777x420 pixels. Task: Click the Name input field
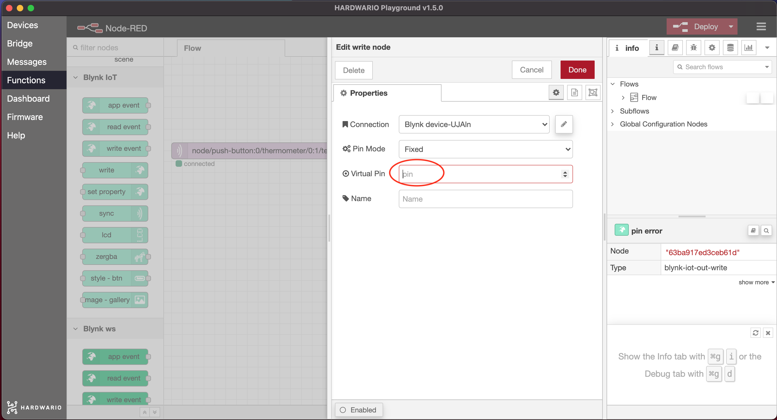point(486,199)
